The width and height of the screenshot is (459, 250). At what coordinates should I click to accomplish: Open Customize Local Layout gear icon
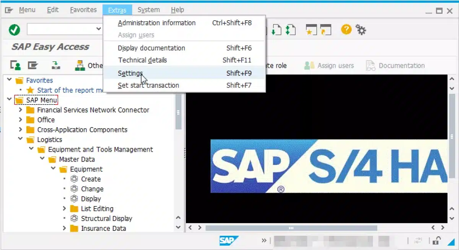(x=361, y=29)
